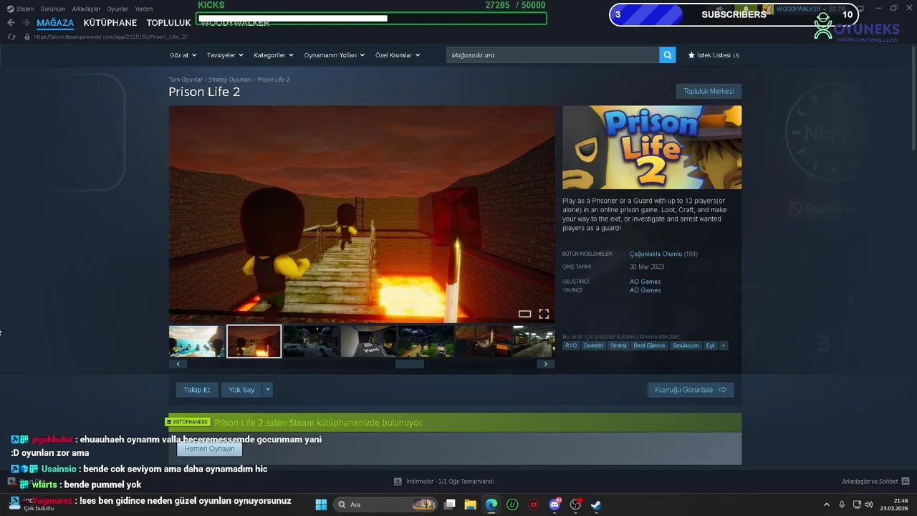
Task: Show hidden system tray icons
Action: click(826, 505)
